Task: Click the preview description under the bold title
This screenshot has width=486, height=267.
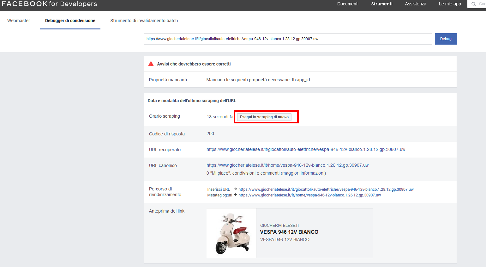Action: point(285,239)
